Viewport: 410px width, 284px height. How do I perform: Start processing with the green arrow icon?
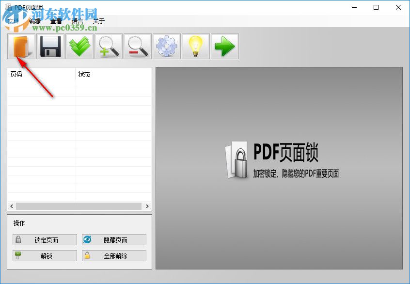pyautogui.click(x=224, y=46)
